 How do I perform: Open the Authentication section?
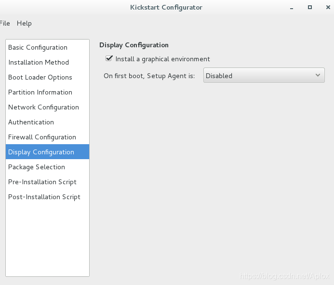point(47,122)
